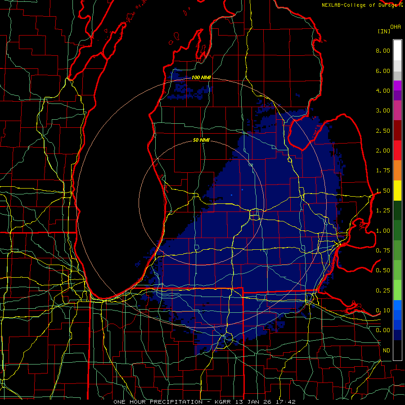Select the bright red swatch below 2.00
Image resolution: width=405 pixels, height=405 pixels.
point(397,151)
